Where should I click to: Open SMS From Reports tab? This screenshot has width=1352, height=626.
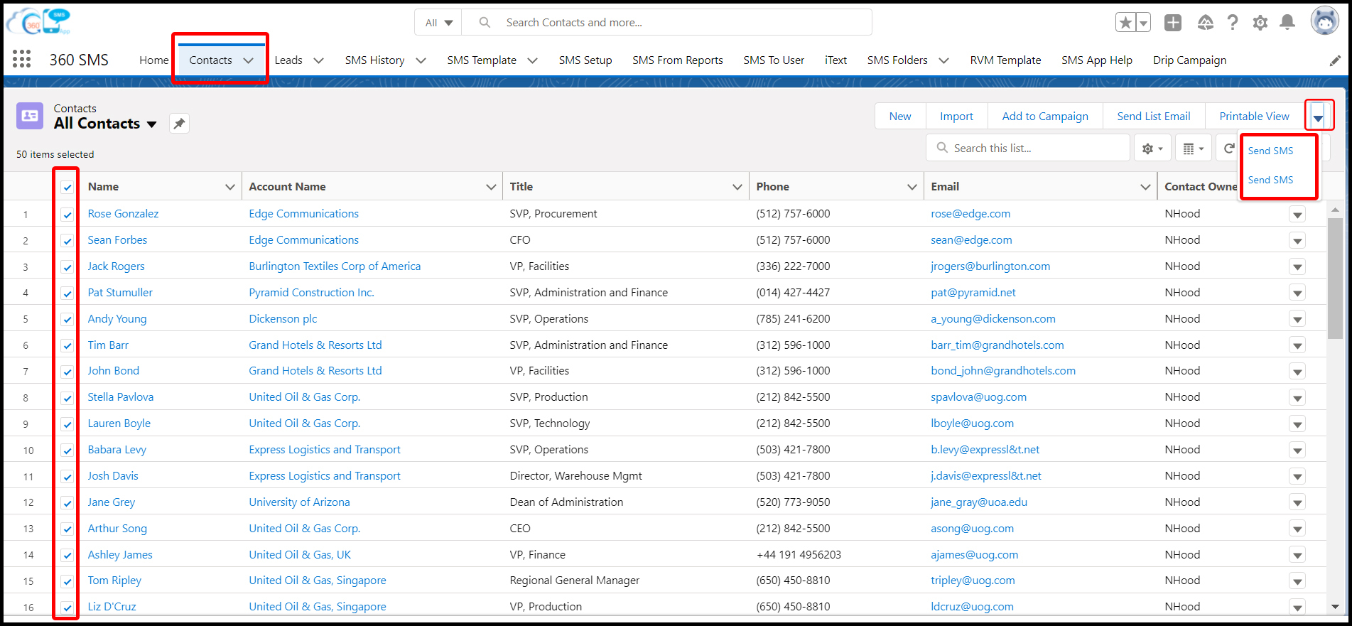(678, 60)
